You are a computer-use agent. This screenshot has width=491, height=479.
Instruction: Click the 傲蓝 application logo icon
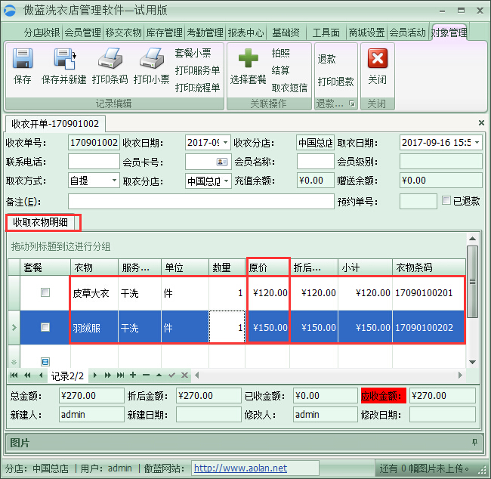[10, 11]
